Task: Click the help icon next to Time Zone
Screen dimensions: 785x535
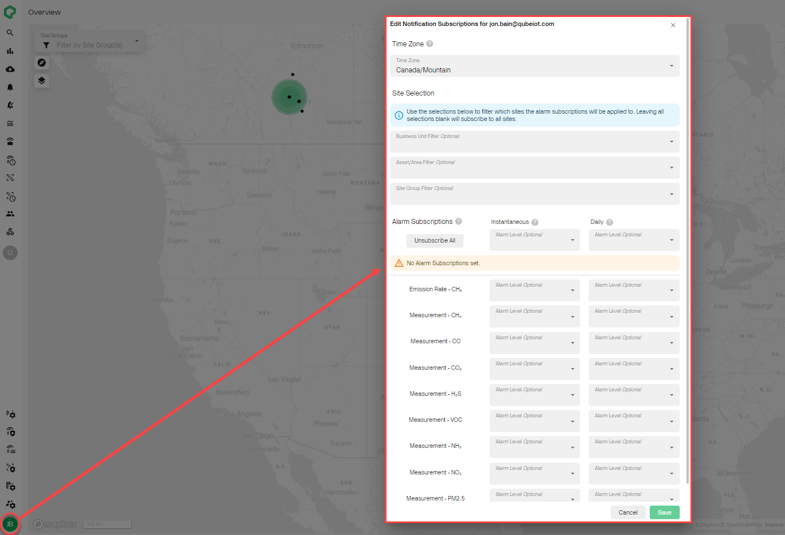Action: click(430, 44)
